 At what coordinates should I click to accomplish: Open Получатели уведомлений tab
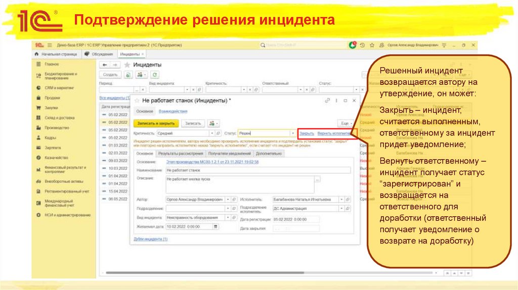pos(230,154)
